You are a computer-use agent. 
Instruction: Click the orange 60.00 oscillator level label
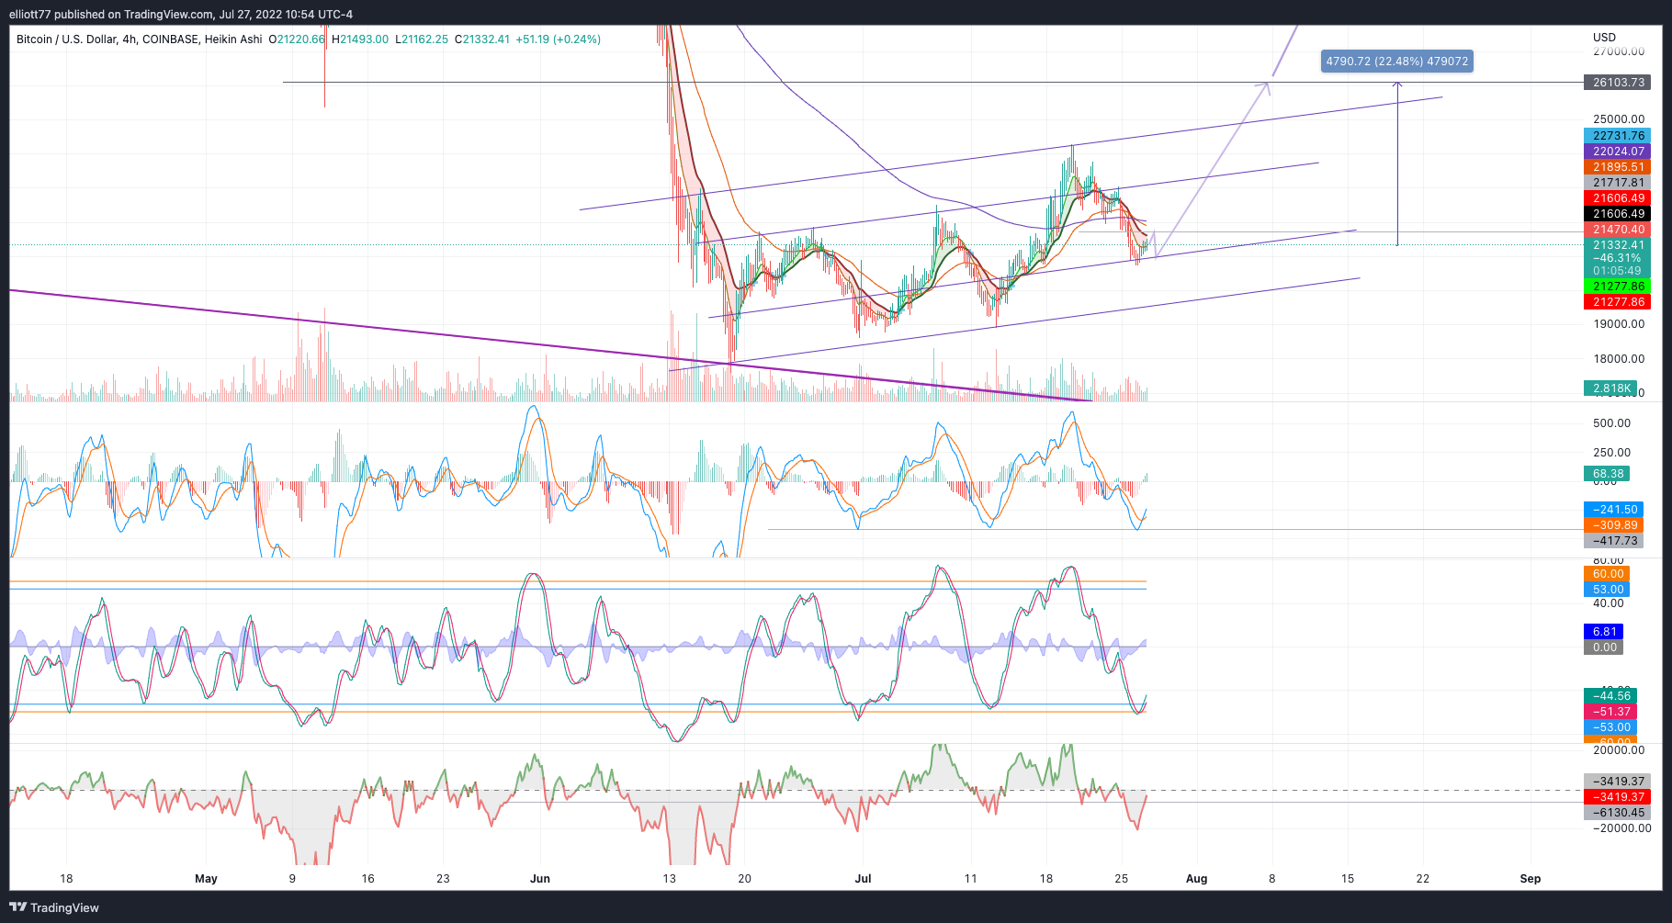click(x=1607, y=574)
